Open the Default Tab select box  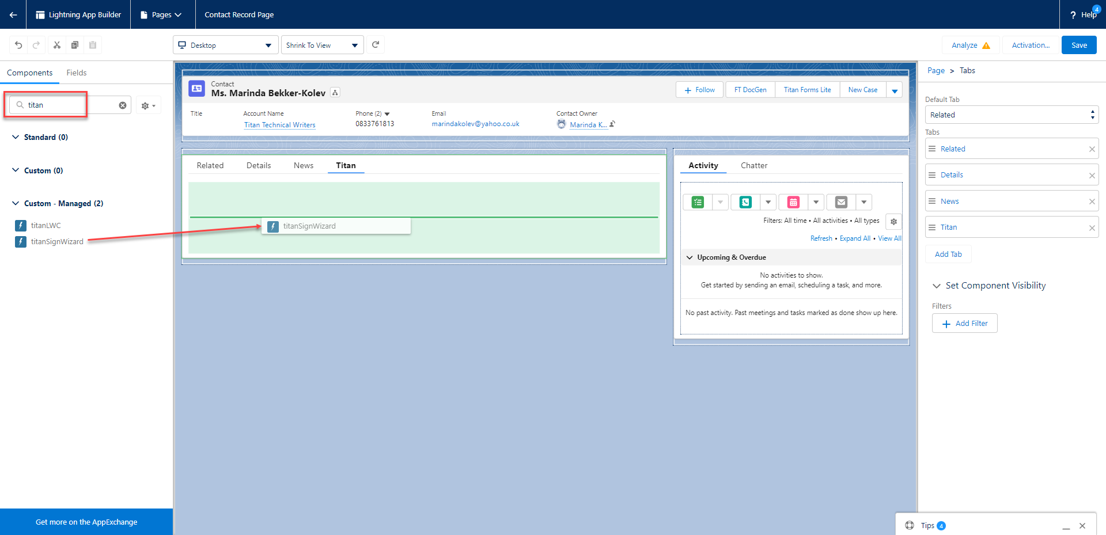pyautogui.click(x=1012, y=115)
